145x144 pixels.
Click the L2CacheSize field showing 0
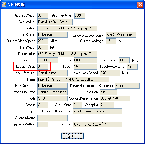pos(42,67)
